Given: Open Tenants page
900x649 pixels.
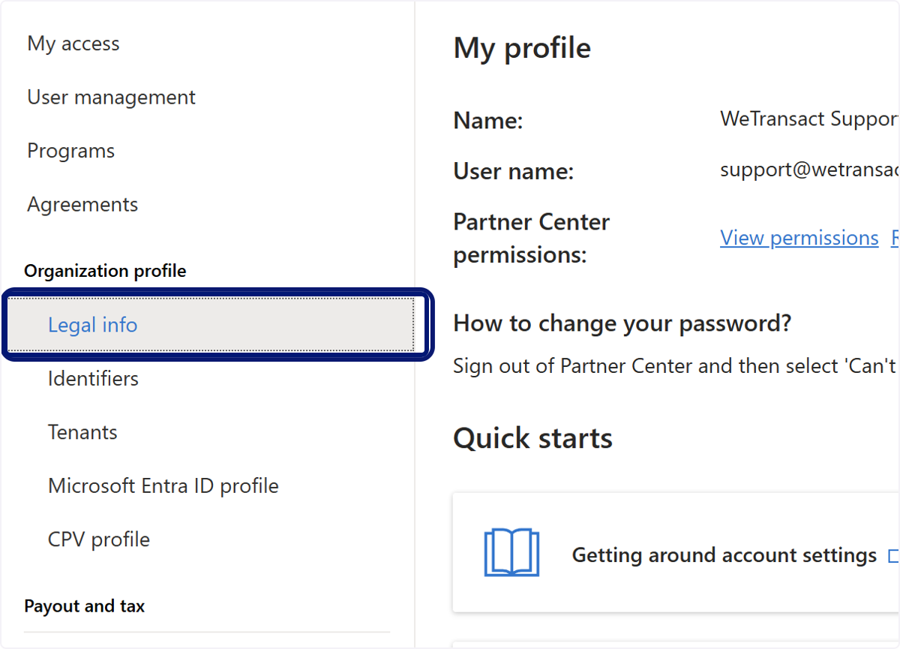Looking at the screenshot, I should tap(82, 432).
